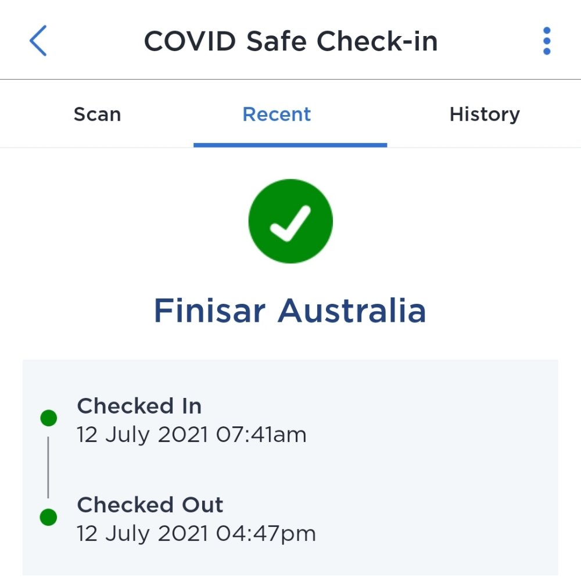This screenshot has height=578, width=581.
Task: Click the blue underline beneath Recent tab
Action: click(290, 145)
